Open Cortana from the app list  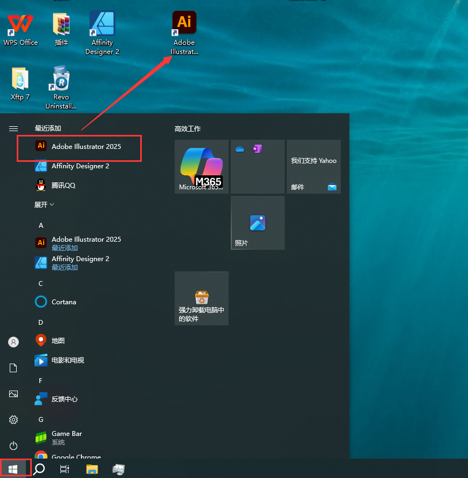pyautogui.click(x=64, y=302)
